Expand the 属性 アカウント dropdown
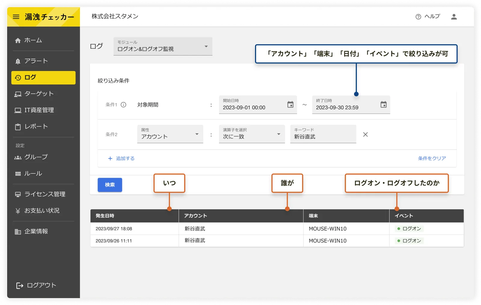This screenshot has height=305, width=481. pyautogui.click(x=170, y=134)
